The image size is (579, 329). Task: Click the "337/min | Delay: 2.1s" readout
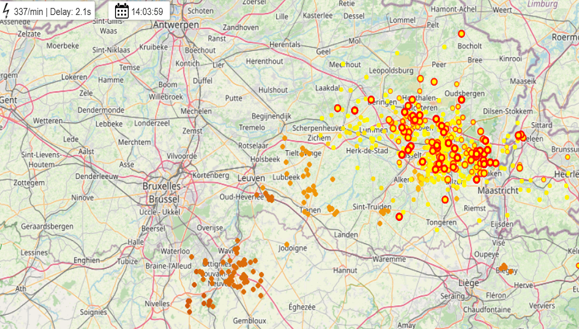[x=53, y=12]
